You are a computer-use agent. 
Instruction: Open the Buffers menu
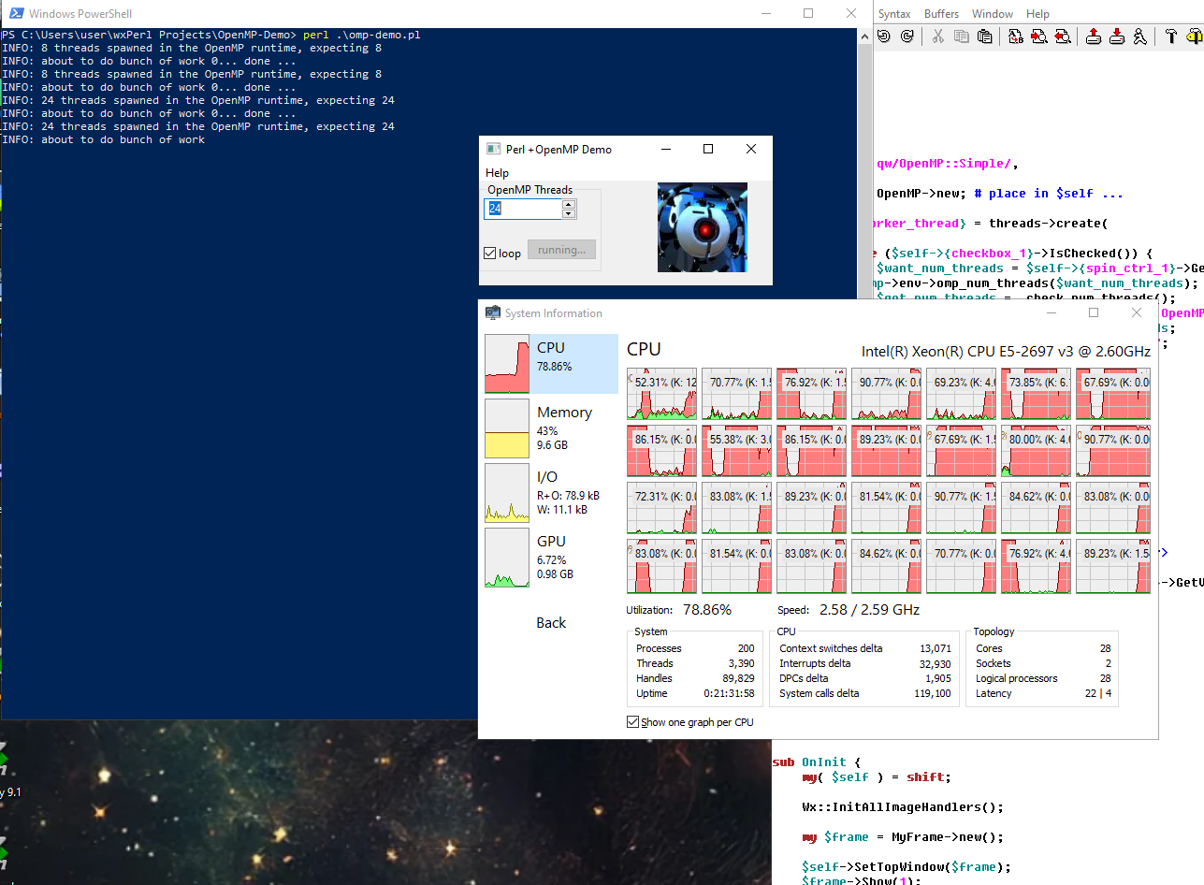tap(941, 14)
